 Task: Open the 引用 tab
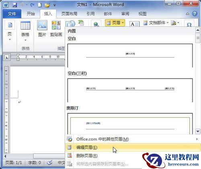click(90, 14)
